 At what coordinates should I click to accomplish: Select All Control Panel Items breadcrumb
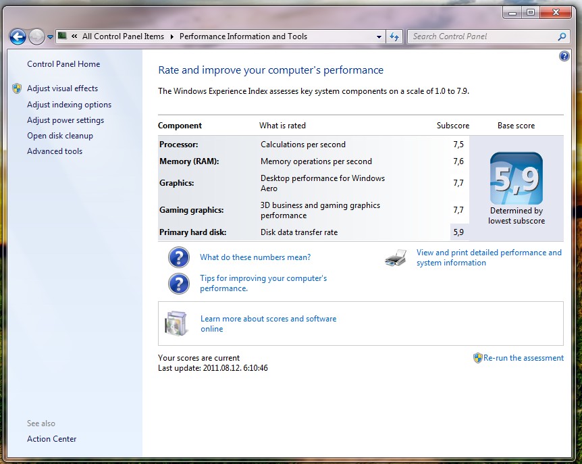pos(123,36)
